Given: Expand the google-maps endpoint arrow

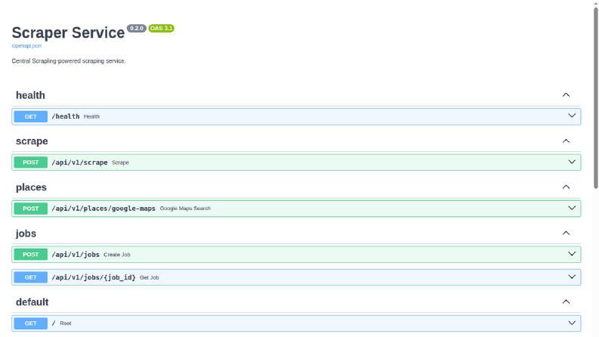Looking at the screenshot, I should [x=572, y=209].
